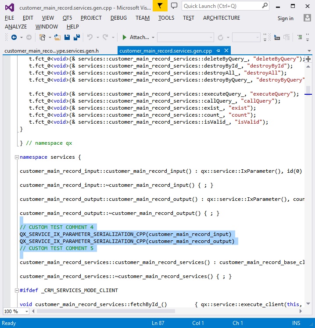This screenshot has height=328, width=315.
Task: Open the VIEW menu
Action: 48,18
